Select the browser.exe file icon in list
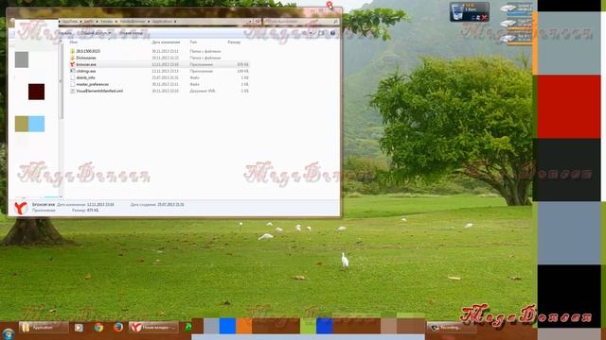 coord(72,64)
